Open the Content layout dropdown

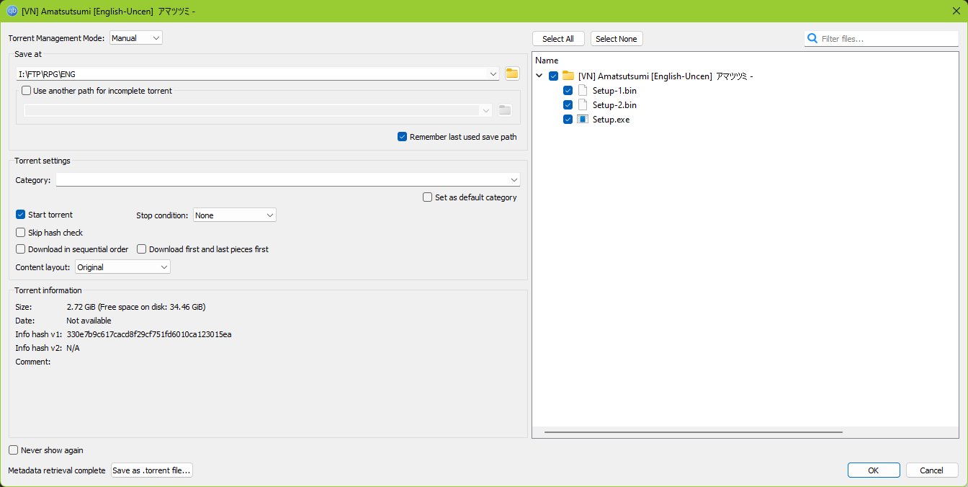tap(122, 267)
